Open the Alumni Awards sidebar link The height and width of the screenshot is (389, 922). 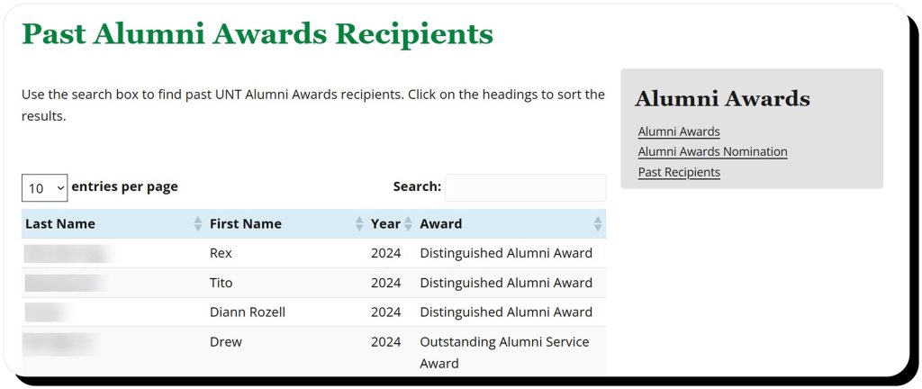coord(679,132)
